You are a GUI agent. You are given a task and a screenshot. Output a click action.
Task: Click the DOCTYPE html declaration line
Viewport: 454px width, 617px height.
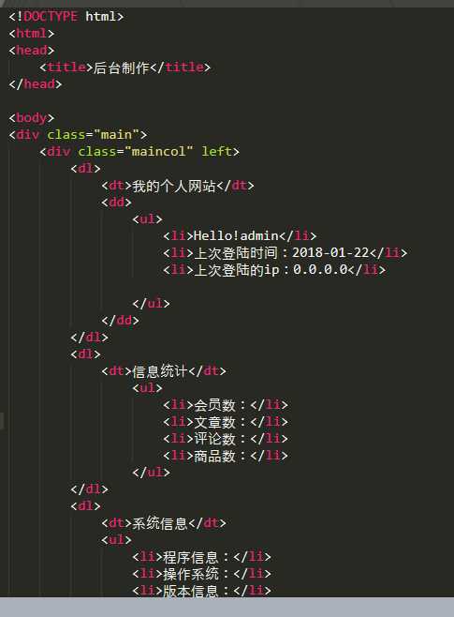click(x=66, y=16)
